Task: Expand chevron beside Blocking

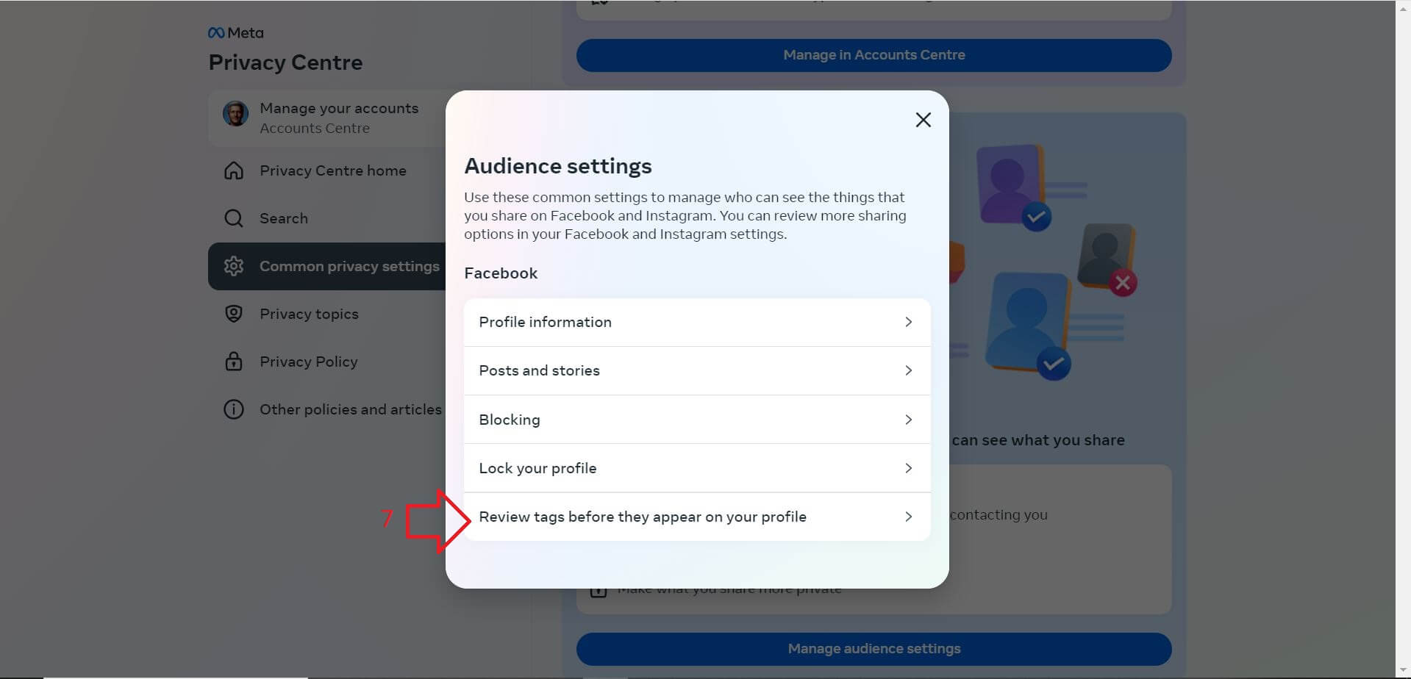Action: click(909, 420)
